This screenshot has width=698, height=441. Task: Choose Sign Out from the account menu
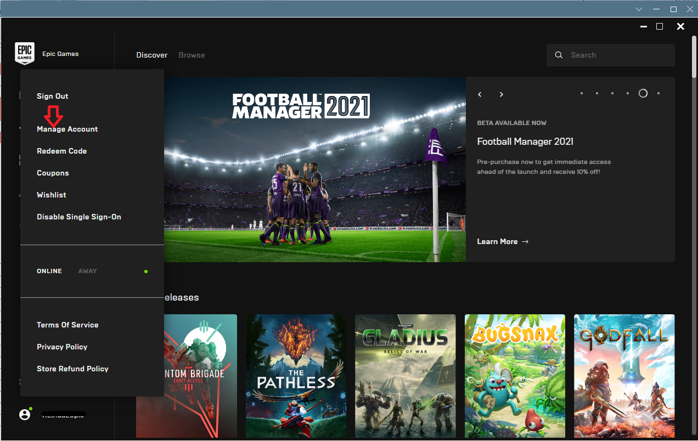coord(53,96)
